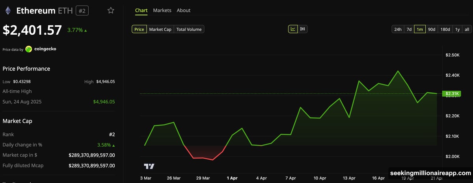This screenshot has width=473, height=183.
Task: Click the $2.00K y-axis label
Action: click(453, 157)
